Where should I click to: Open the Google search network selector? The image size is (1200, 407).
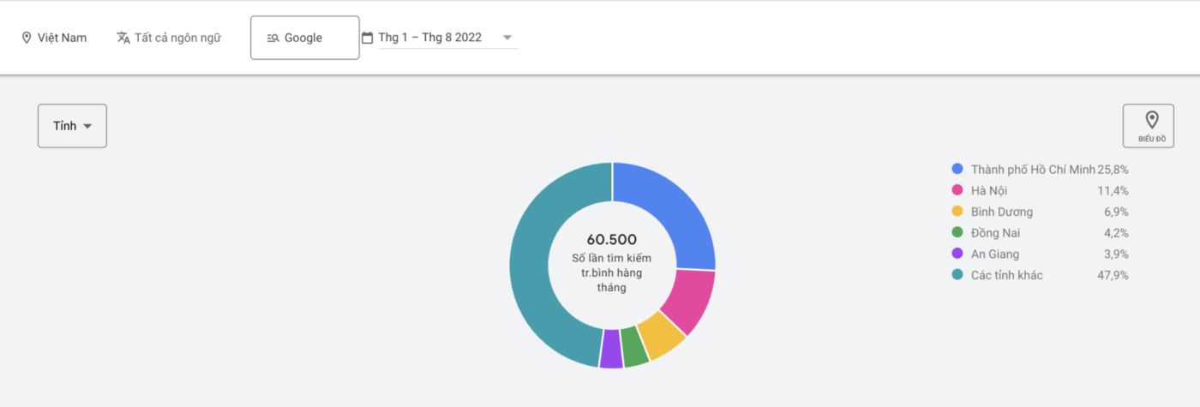pos(304,38)
